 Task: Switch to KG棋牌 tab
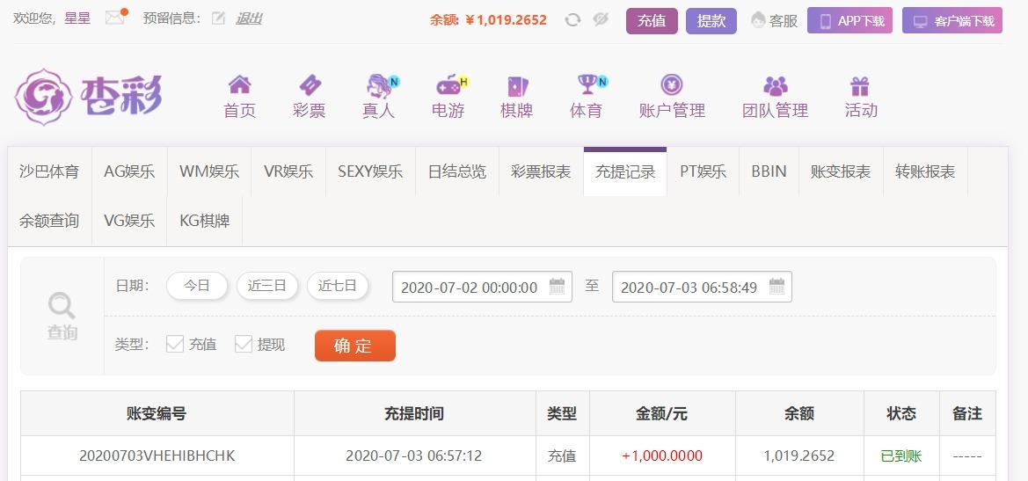205,221
